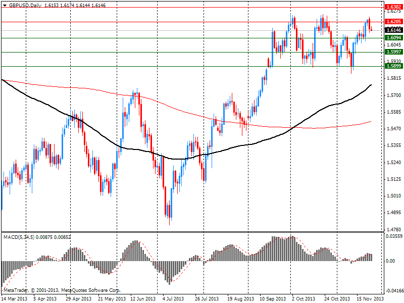Select the green 1.5997 support price label
This screenshot has width=404, height=303.
(394, 52)
